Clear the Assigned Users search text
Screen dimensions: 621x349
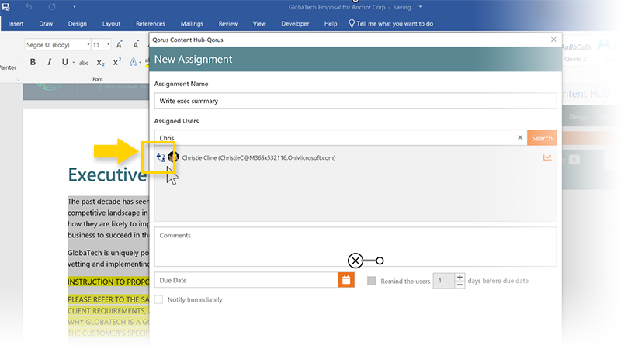click(520, 137)
